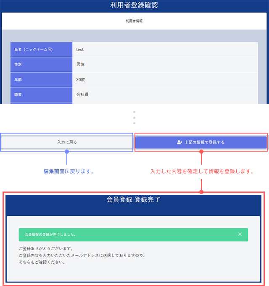Image resolution: width=269 pixels, height=286 pixels.
Task: Click the 男性 value cell
Action: click(165, 65)
